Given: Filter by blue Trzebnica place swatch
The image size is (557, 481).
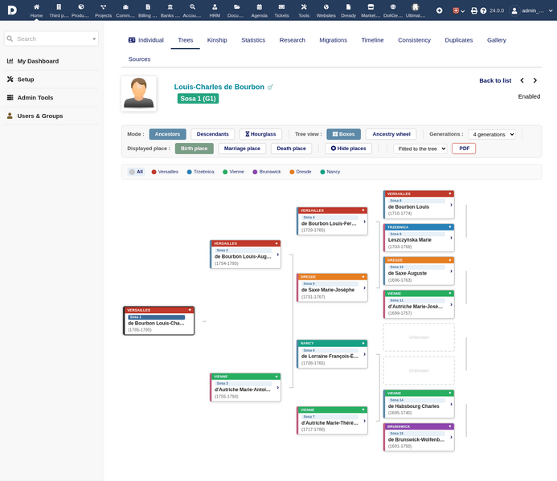Looking at the screenshot, I should [x=190, y=172].
